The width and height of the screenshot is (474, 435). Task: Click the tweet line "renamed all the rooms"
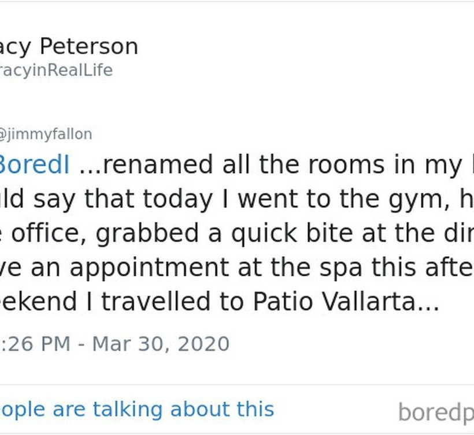[231, 165]
